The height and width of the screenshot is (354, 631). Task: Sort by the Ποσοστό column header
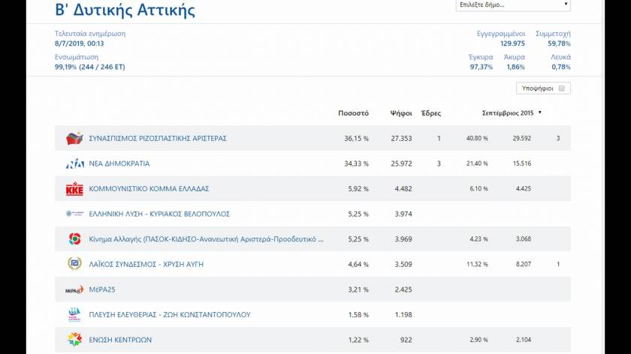point(353,113)
